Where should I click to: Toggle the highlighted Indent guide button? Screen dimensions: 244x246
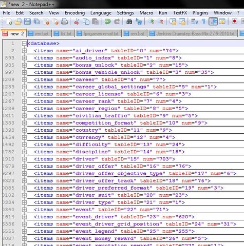coord(213,22)
